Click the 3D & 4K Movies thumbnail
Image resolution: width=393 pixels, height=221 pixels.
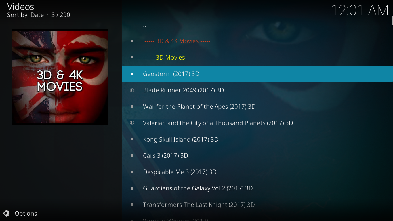(x=60, y=77)
